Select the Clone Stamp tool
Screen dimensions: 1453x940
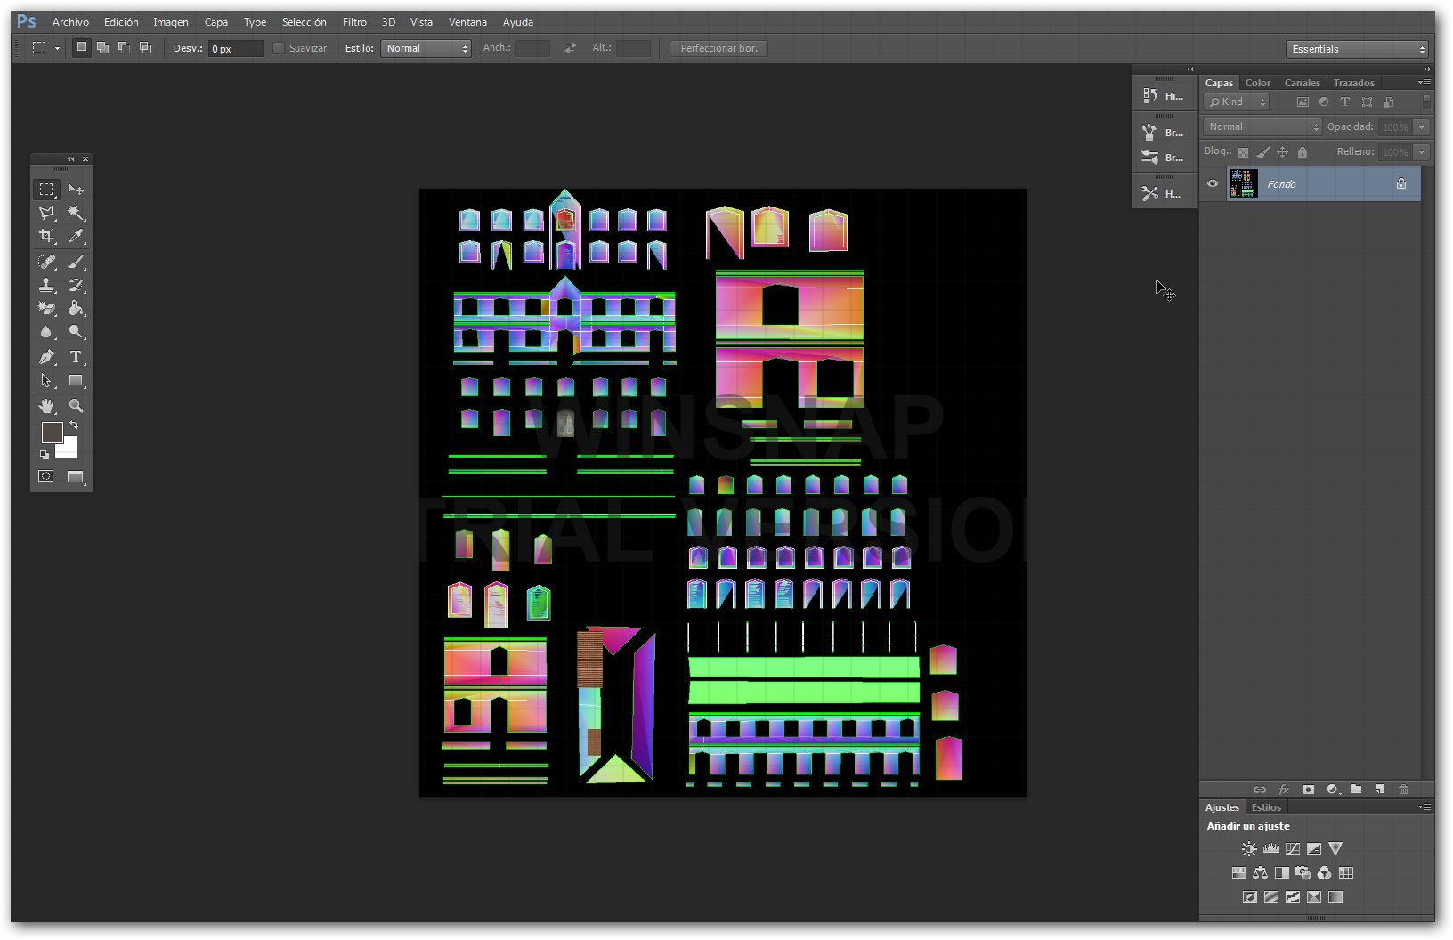pos(46,286)
